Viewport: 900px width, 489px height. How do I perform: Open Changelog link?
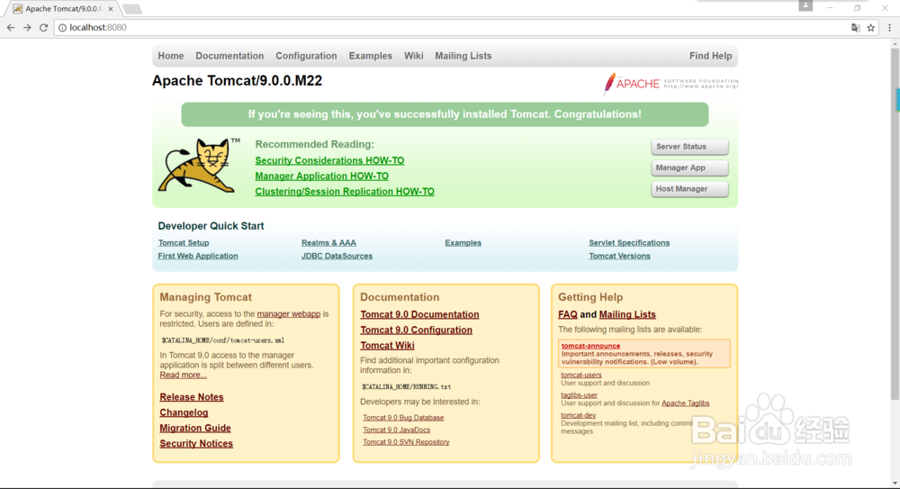[x=184, y=412]
